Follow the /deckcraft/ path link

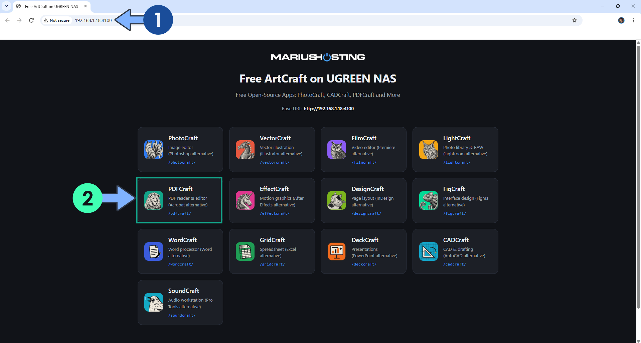point(364,264)
